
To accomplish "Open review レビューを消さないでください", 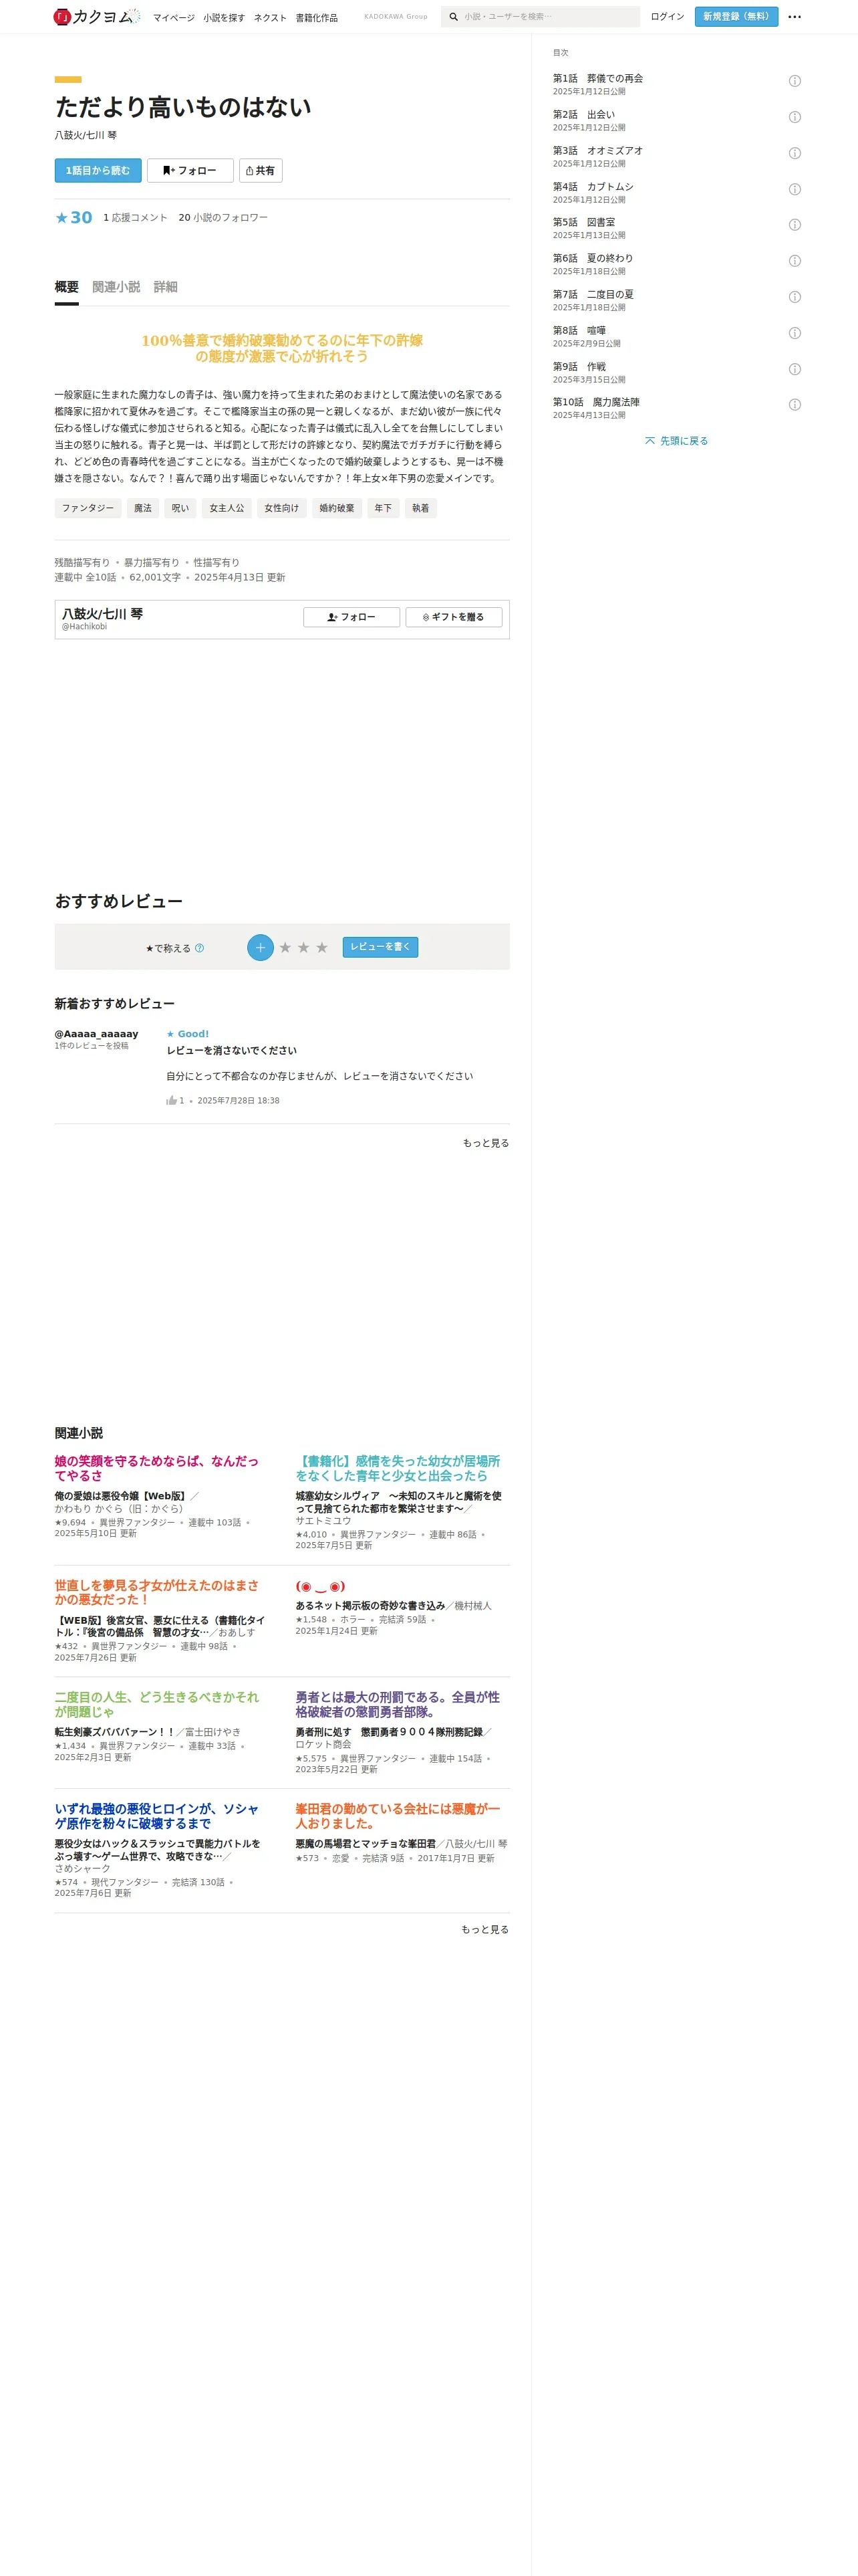I will [x=232, y=1051].
